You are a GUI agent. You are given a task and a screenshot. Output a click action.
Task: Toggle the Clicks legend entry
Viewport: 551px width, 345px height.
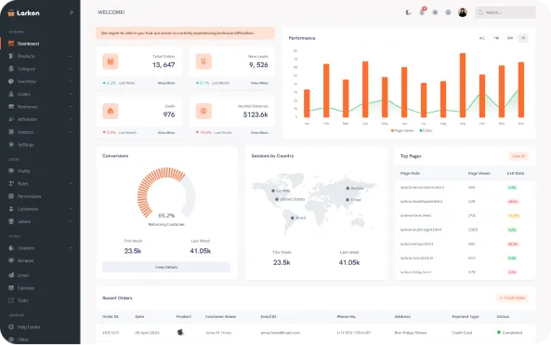point(426,130)
